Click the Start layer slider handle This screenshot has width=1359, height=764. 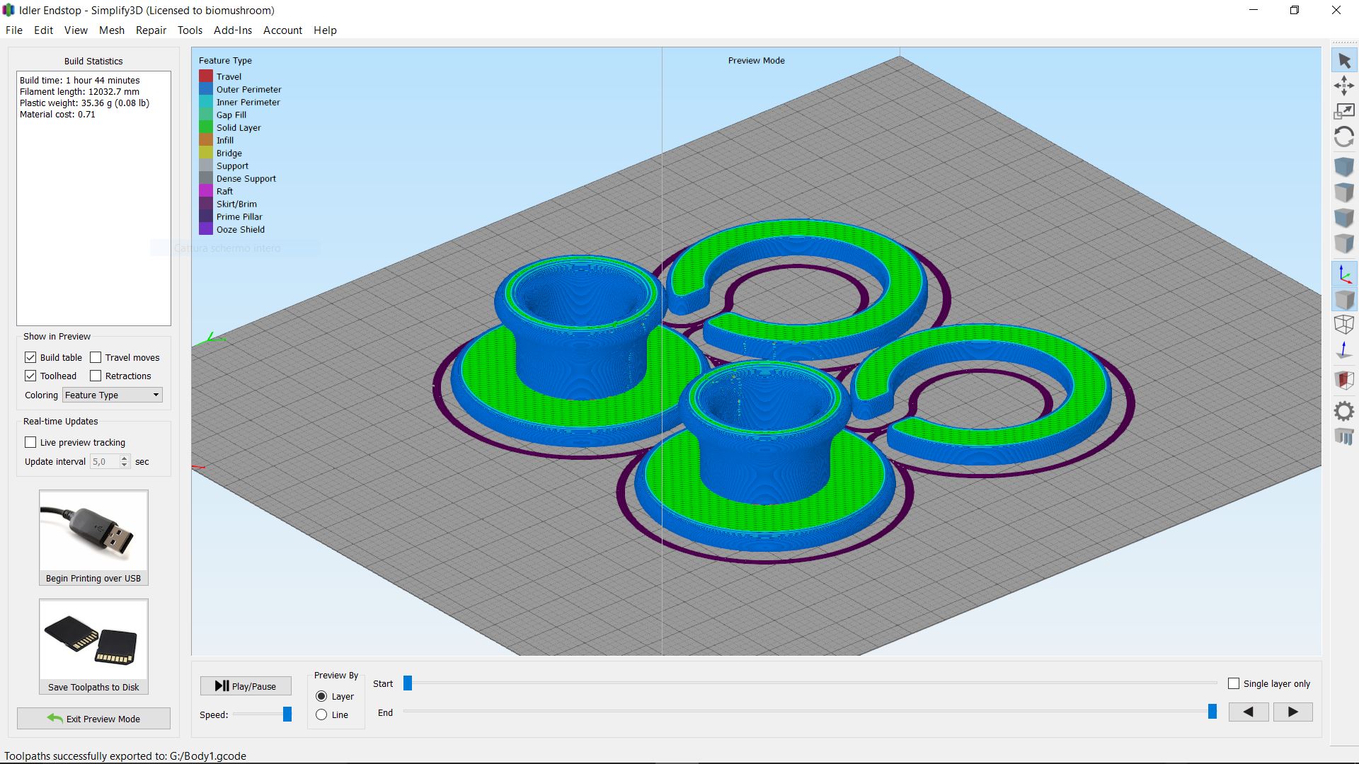(x=408, y=683)
